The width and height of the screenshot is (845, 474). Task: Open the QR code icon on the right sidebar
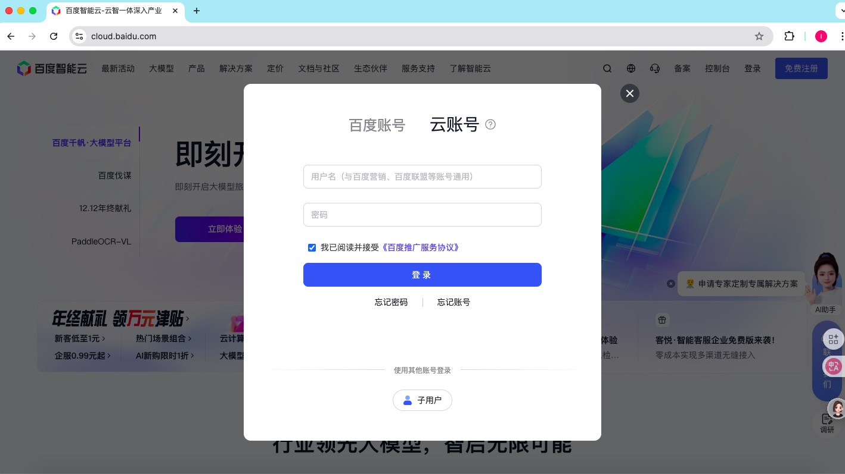coord(833,339)
